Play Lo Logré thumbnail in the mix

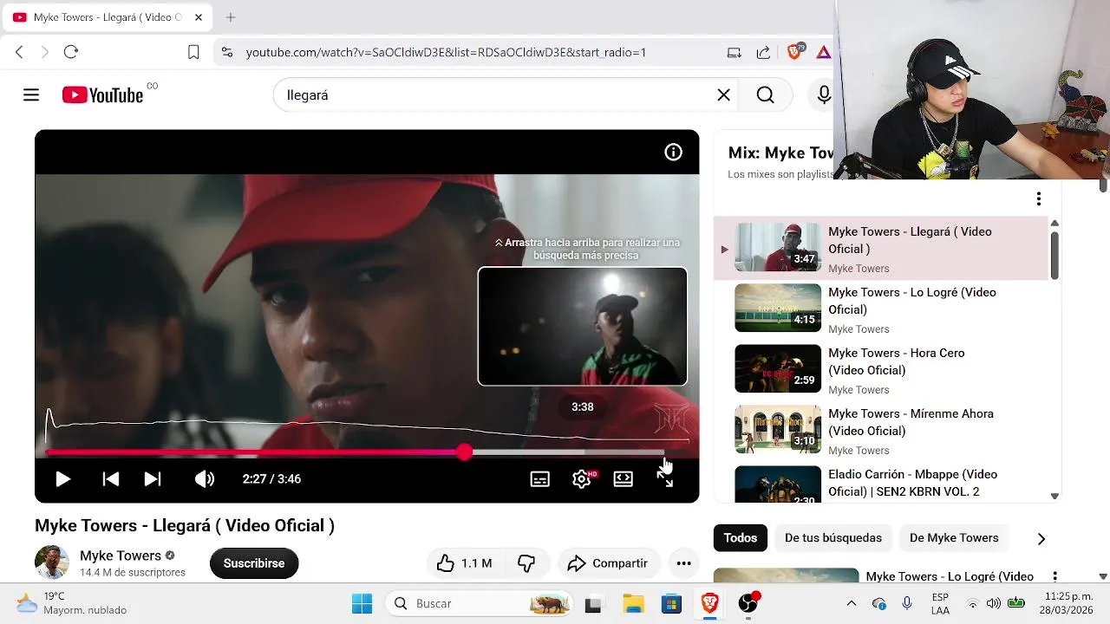click(x=778, y=308)
